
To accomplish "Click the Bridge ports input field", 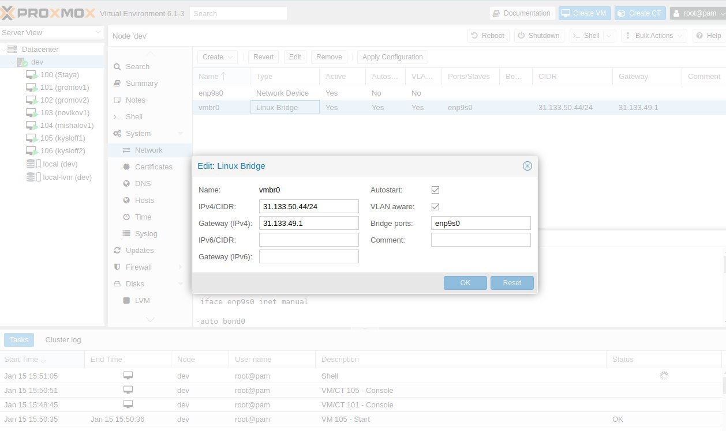I will click(481, 223).
